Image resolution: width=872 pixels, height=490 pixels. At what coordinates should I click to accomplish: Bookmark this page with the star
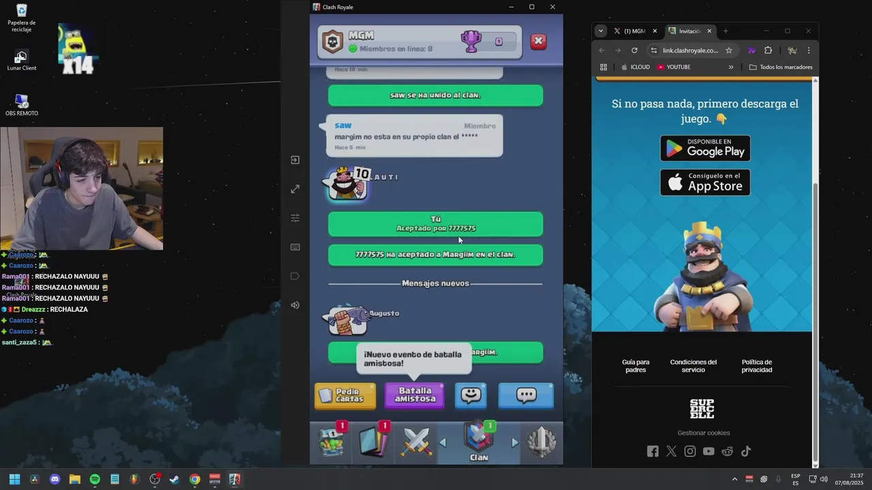tap(728, 50)
